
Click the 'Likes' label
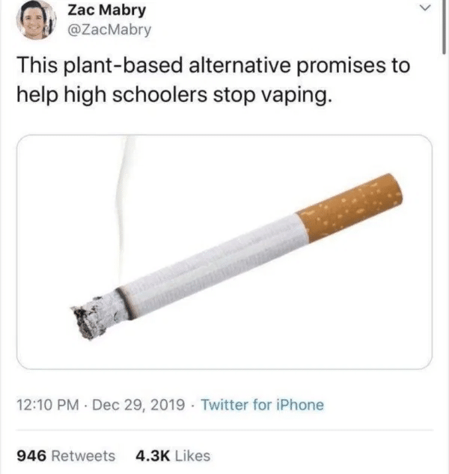point(192,455)
